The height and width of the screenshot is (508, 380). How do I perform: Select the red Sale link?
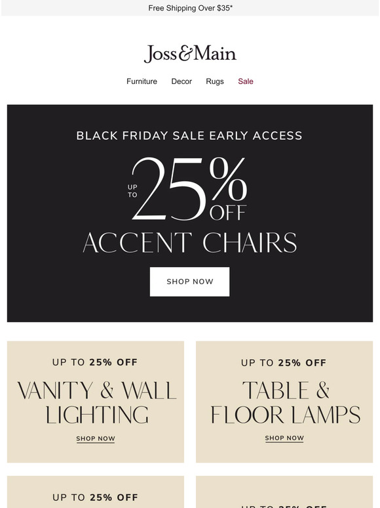[x=246, y=81]
